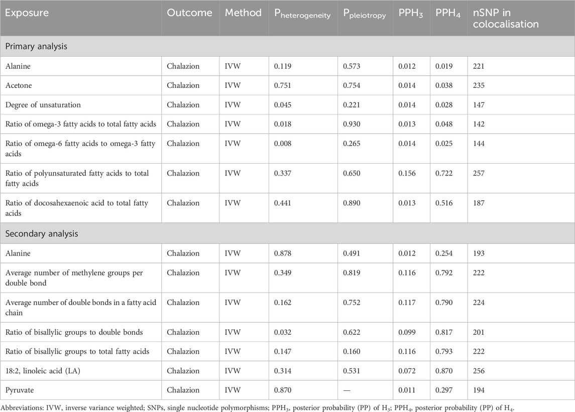The width and height of the screenshot is (575, 412).
Task: Click PPH3 value 0.072
Action: pyautogui.click(x=407, y=371)
